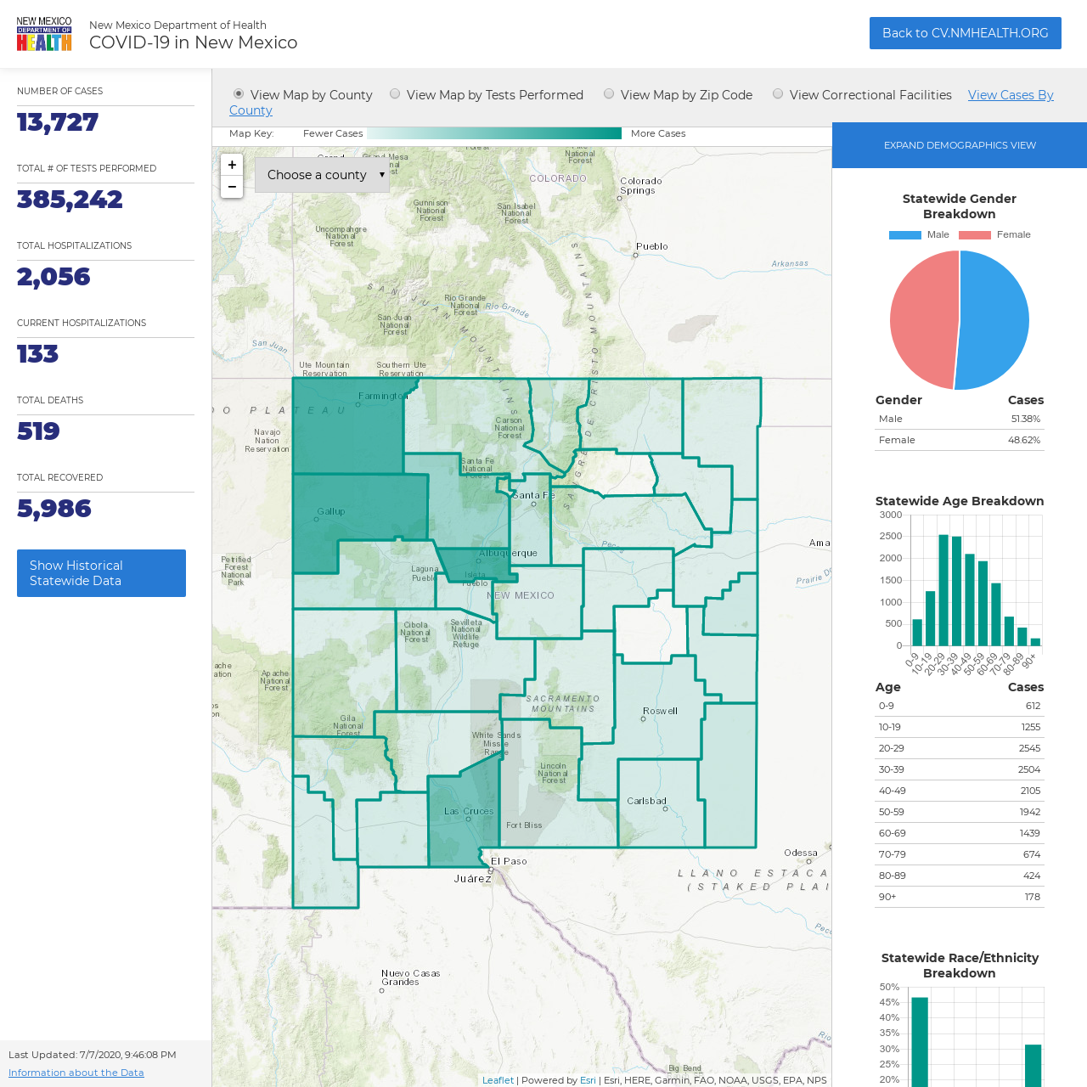Click the Esri attribution link

click(588, 1080)
